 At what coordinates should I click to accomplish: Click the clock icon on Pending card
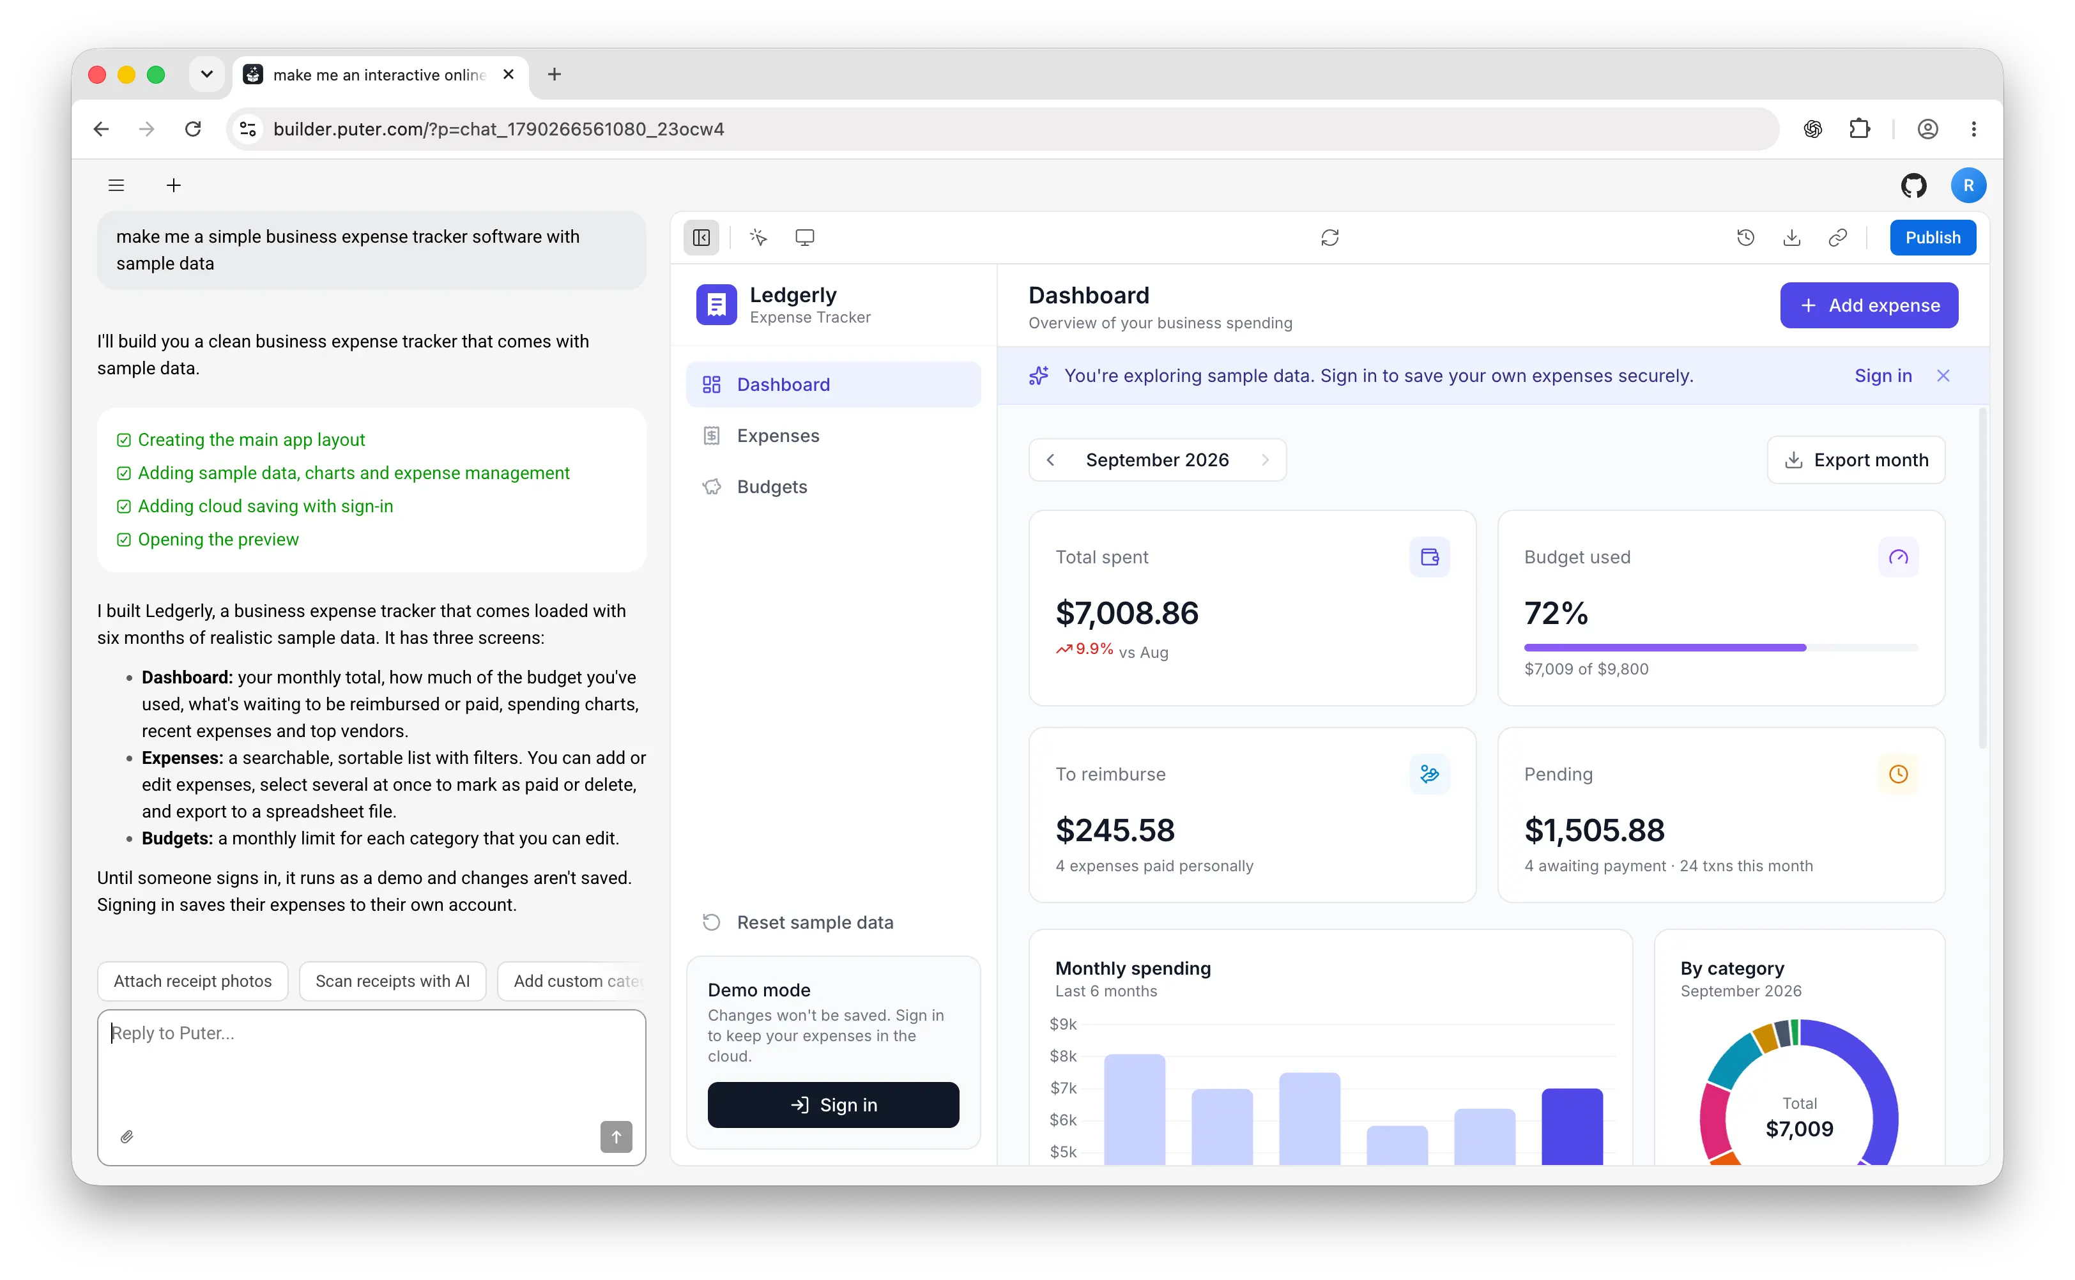(1898, 775)
